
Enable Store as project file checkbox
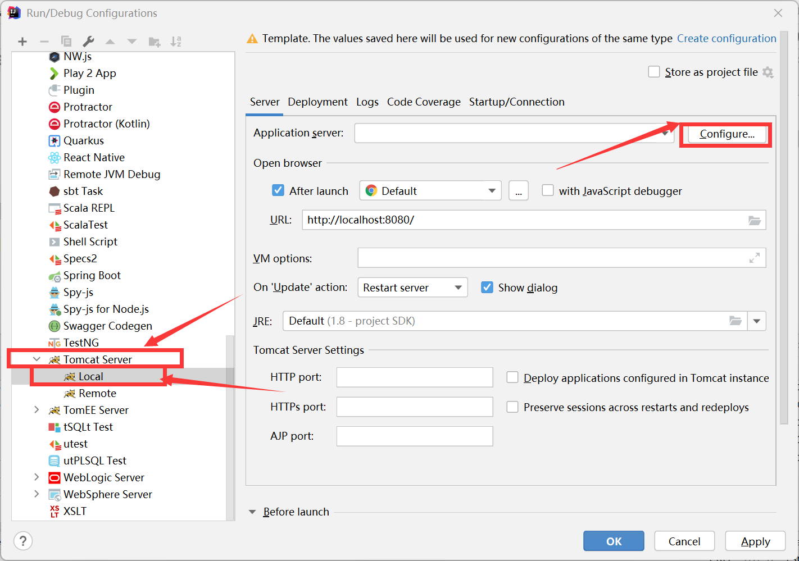point(654,72)
